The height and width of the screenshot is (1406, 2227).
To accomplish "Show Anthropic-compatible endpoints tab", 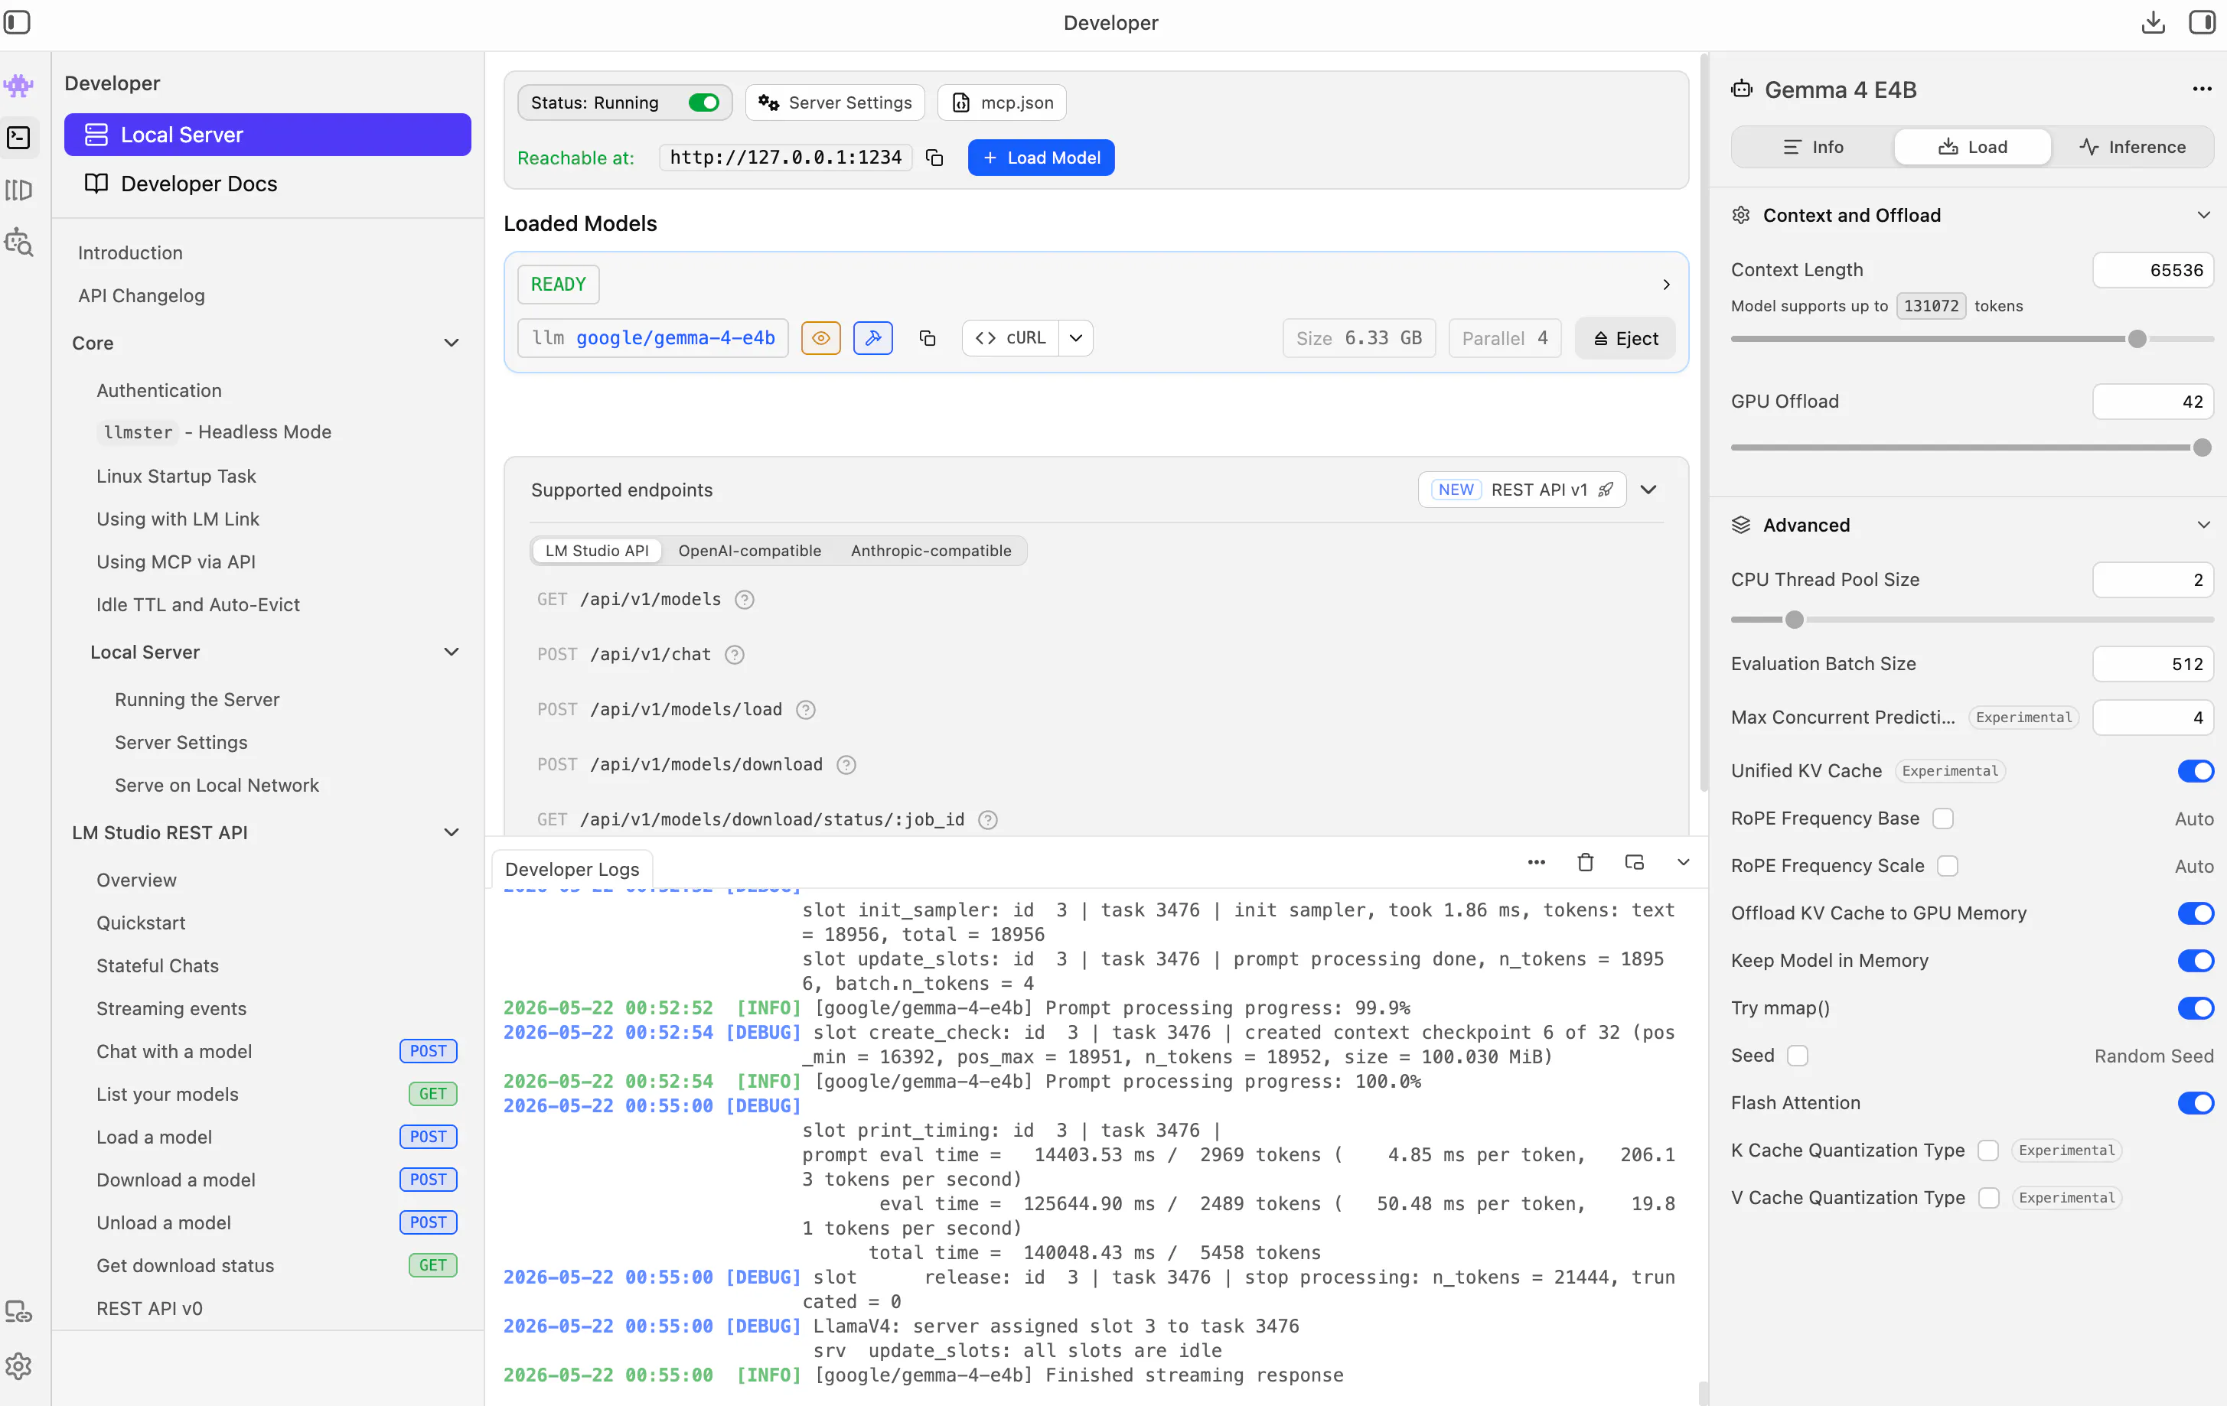I will coord(931,551).
